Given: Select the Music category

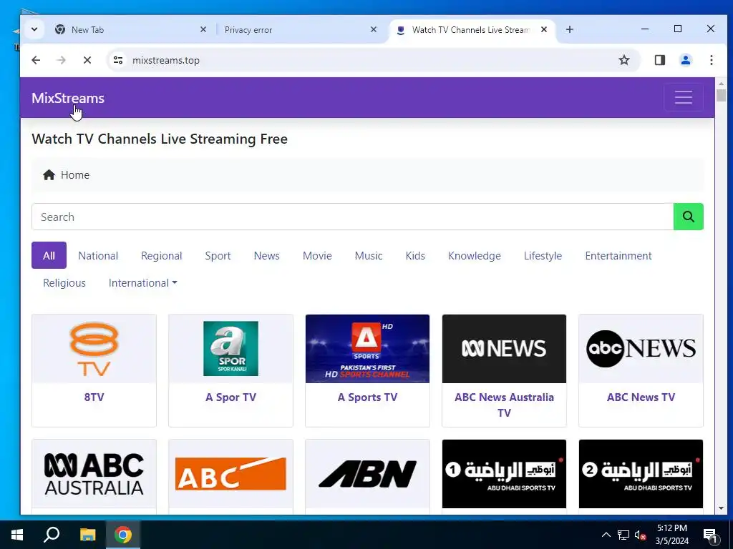Looking at the screenshot, I should (x=369, y=255).
